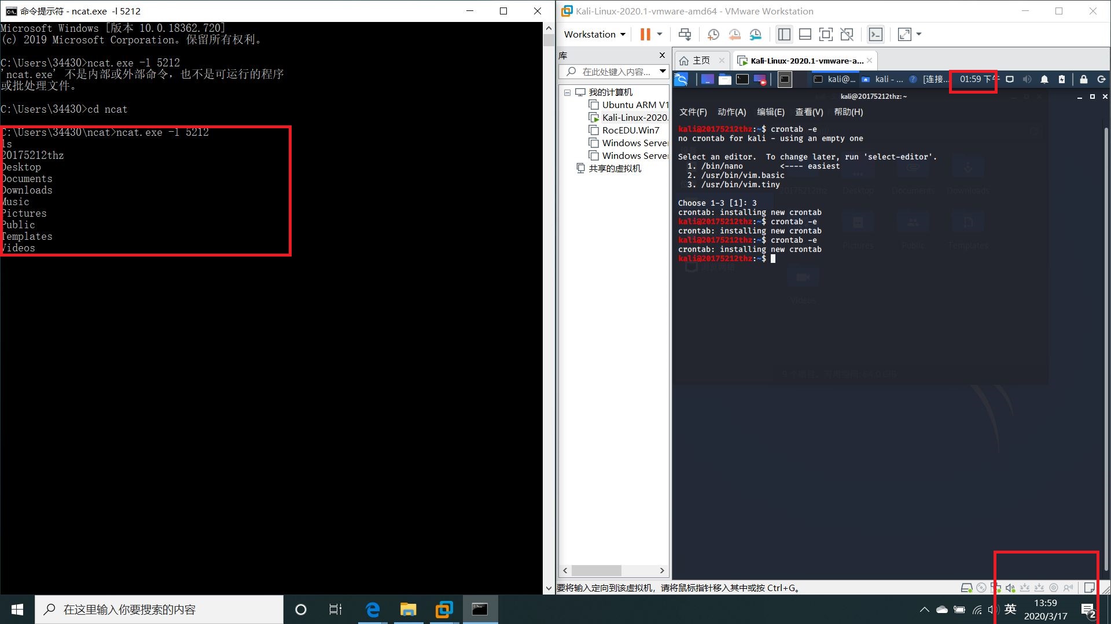Image resolution: width=1111 pixels, height=624 pixels.
Task: Close the Kali-Linux VM tab
Action: [x=869, y=60]
